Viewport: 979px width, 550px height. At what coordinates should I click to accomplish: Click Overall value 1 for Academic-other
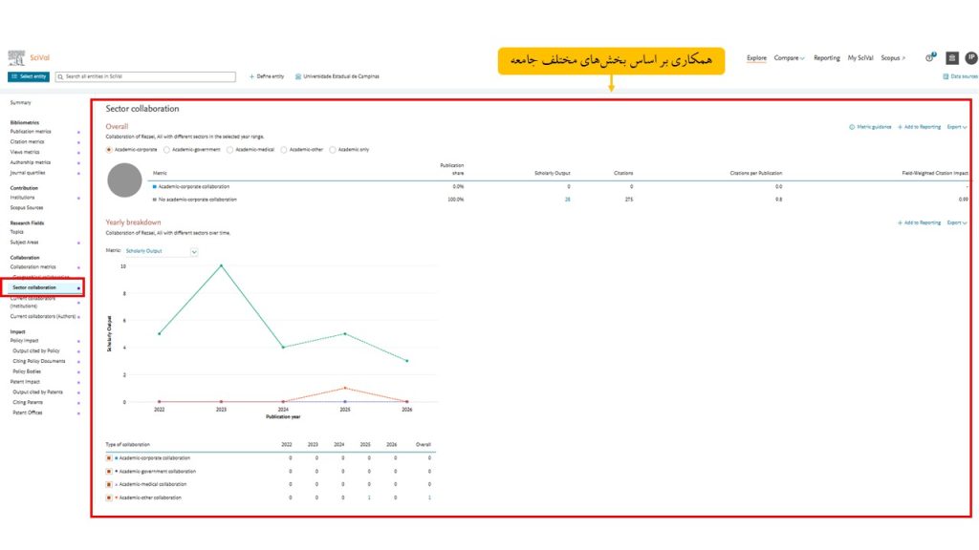(429, 497)
